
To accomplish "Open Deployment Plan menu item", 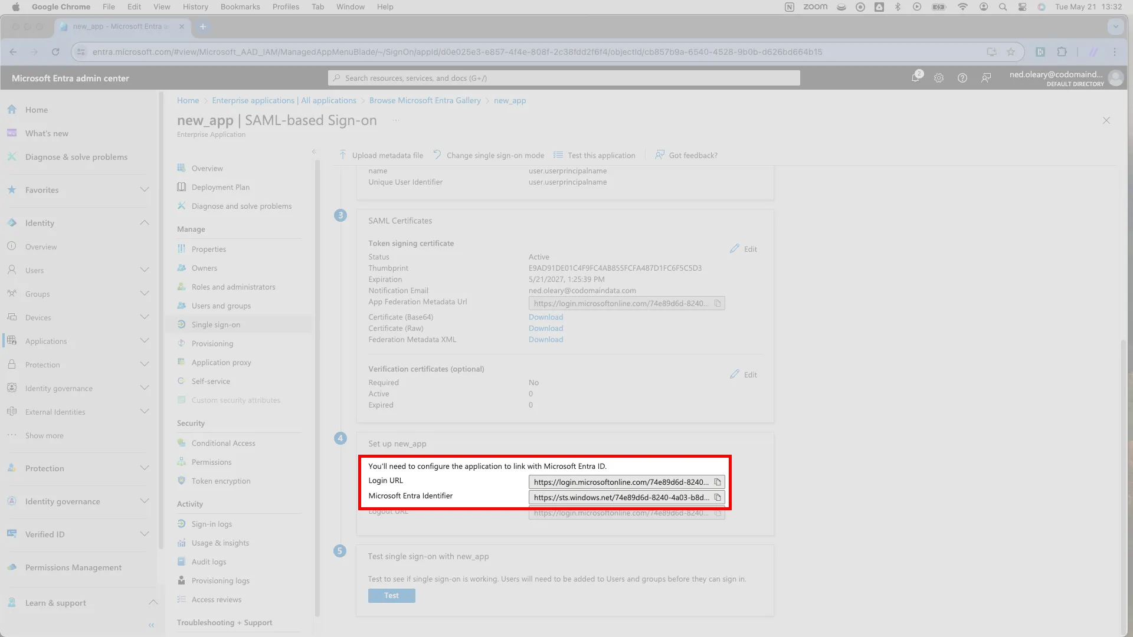I will (220, 187).
